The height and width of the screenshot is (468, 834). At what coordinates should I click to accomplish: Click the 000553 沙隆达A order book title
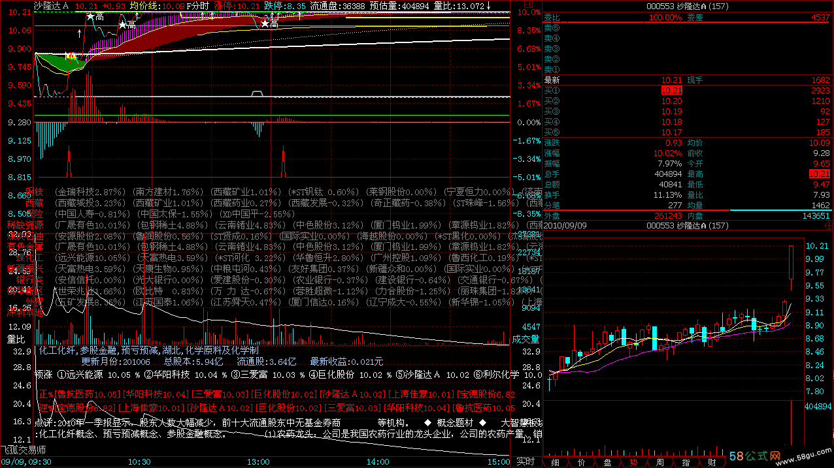(x=686, y=6)
